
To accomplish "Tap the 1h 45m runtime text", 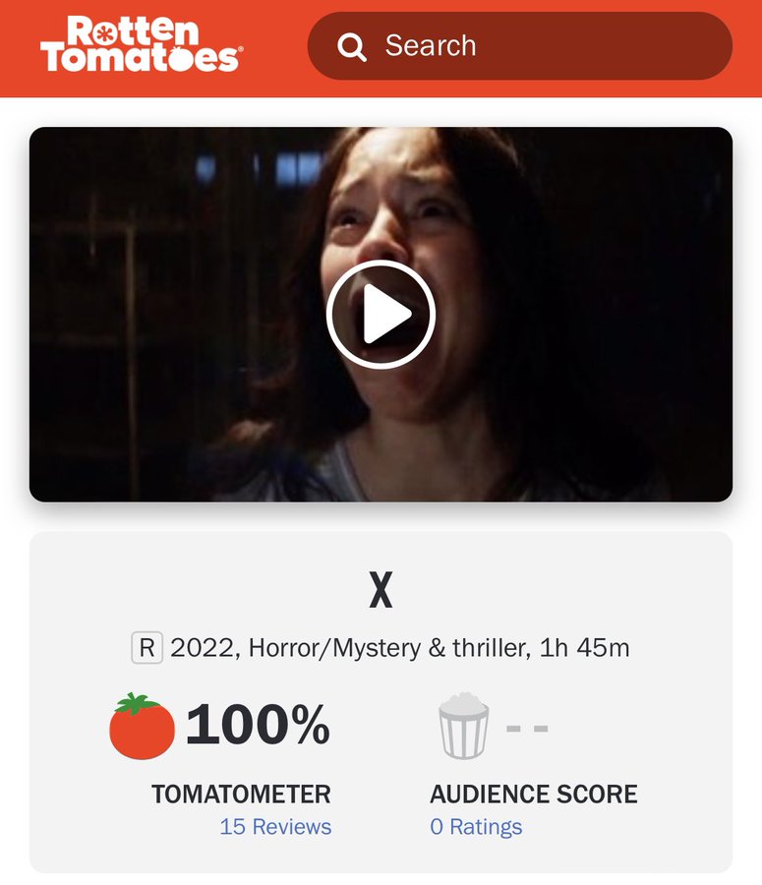I will [584, 648].
